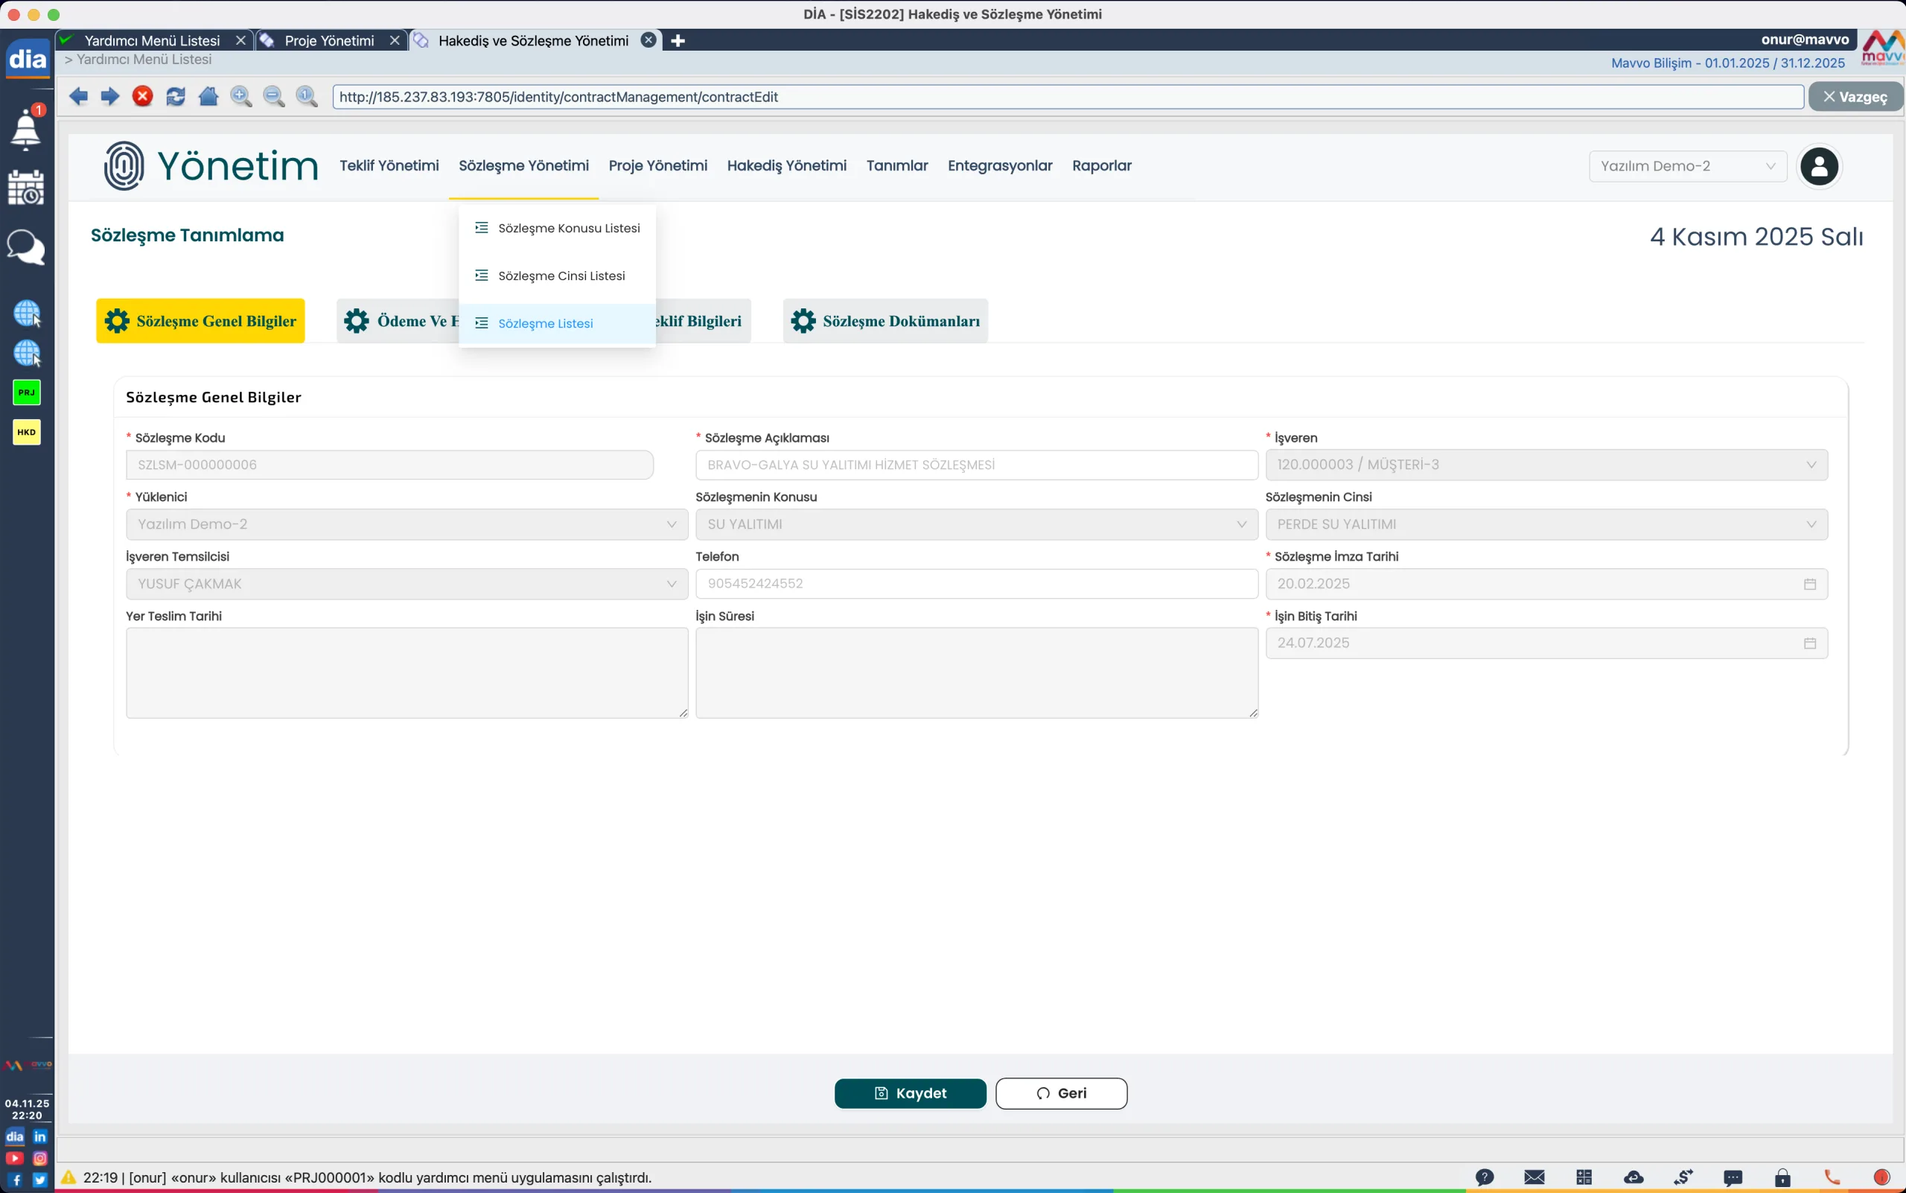Screen dimensions: 1906x1193
Task: Open the Sözleşme İmza Tarihi calendar picker
Action: coord(1810,584)
